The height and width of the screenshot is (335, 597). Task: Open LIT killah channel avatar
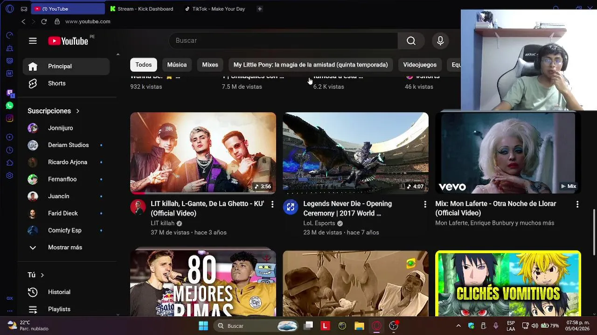coord(138,207)
